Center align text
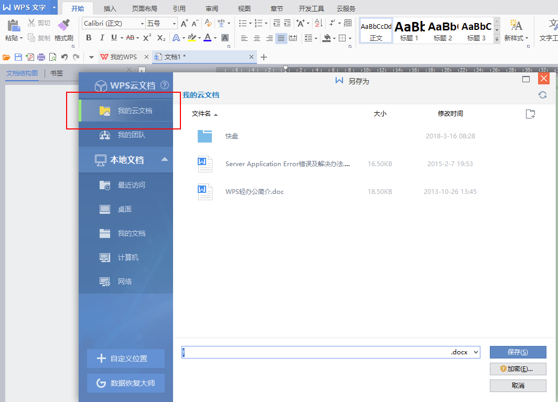 click(256, 38)
